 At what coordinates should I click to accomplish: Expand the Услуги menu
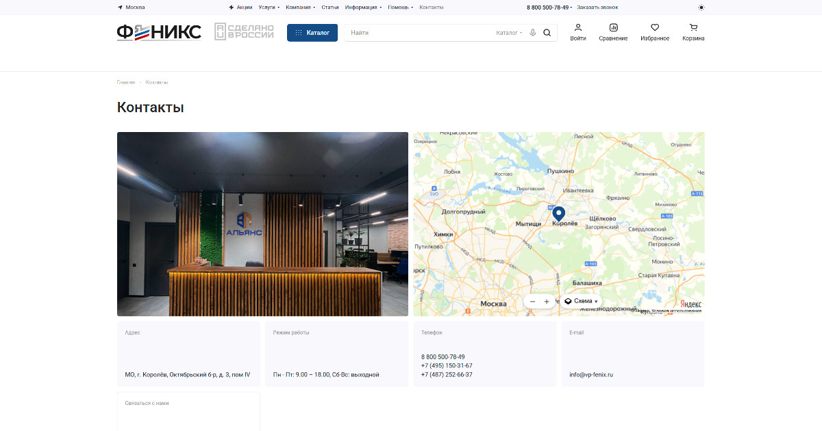coord(269,8)
